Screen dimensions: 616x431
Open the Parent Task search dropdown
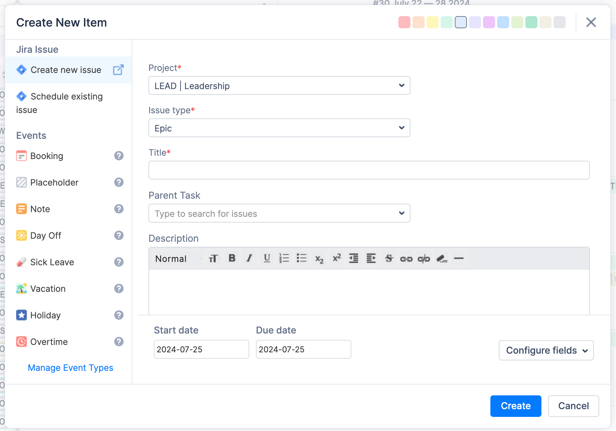pos(279,213)
